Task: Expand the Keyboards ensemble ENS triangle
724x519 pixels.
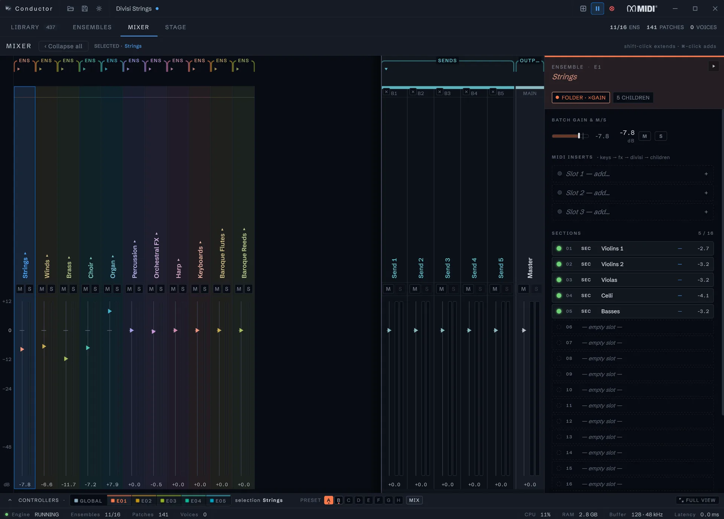Action: [x=193, y=69]
